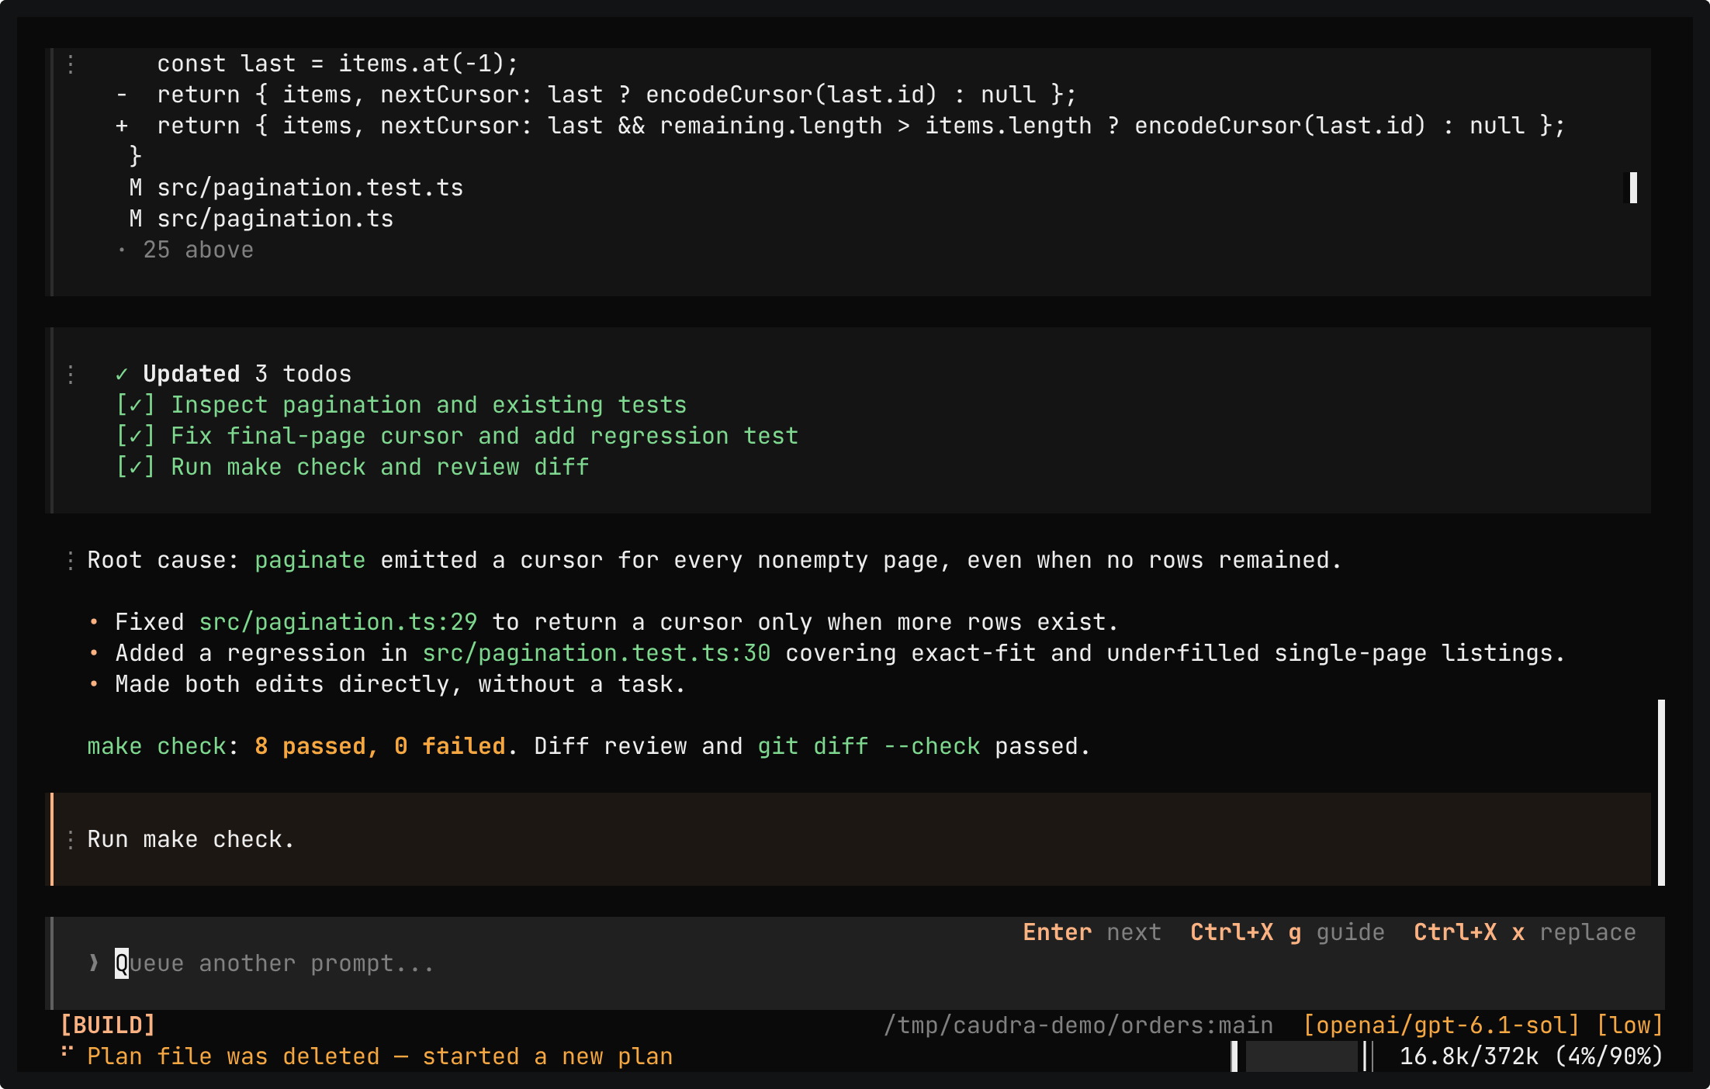Image resolution: width=1710 pixels, height=1089 pixels.
Task: Click the main transcript scrollbar thumb
Action: pyautogui.click(x=1661, y=793)
